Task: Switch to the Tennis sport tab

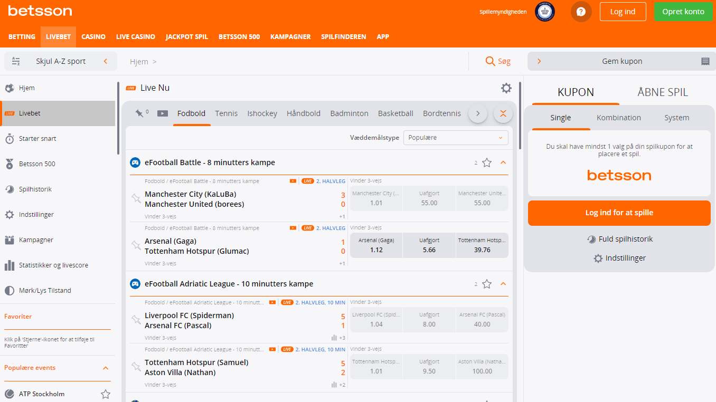Action: (227, 113)
